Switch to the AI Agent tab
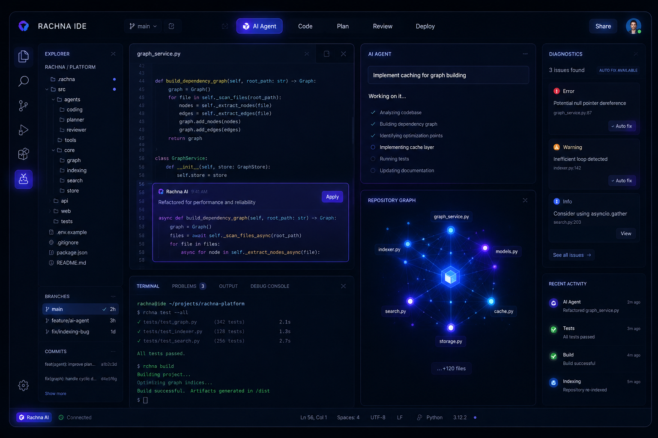 (259, 26)
